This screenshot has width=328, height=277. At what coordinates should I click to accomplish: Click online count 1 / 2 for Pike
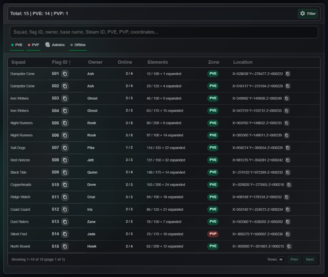129,148
